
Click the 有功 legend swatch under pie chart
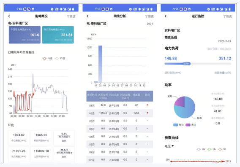click(175, 125)
